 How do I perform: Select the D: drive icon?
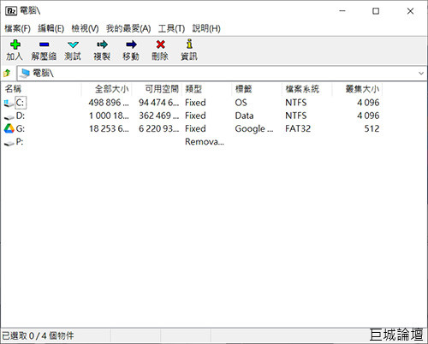pyautogui.click(x=9, y=116)
